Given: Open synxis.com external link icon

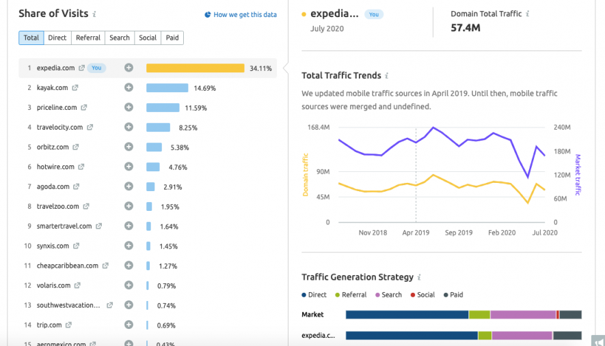Looking at the screenshot, I should tap(76, 246).
